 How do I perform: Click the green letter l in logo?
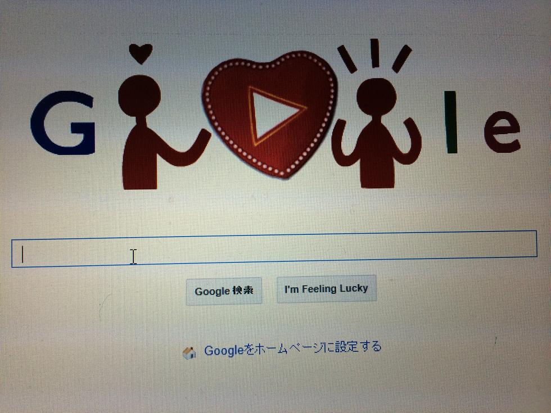(x=451, y=122)
